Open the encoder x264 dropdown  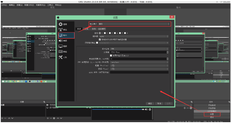pos(134,36)
